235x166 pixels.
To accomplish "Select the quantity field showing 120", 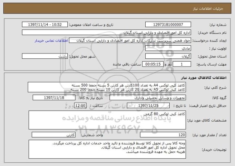I will click(x=163, y=135).
